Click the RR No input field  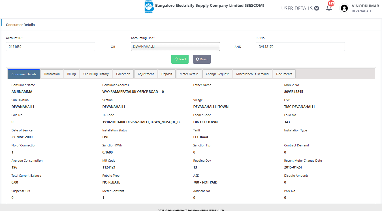pos(300,47)
